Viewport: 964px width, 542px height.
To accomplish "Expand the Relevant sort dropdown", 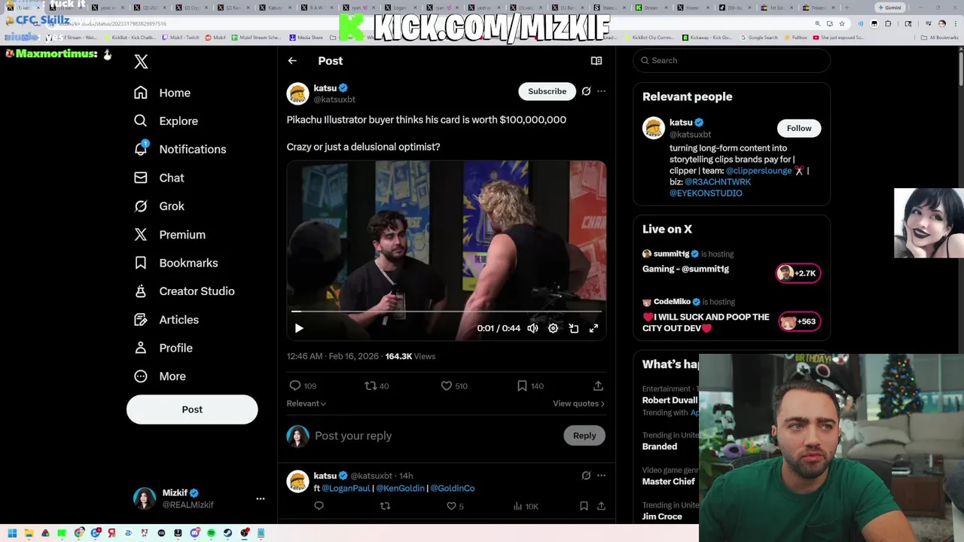I will pyautogui.click(x=307, y=403).
